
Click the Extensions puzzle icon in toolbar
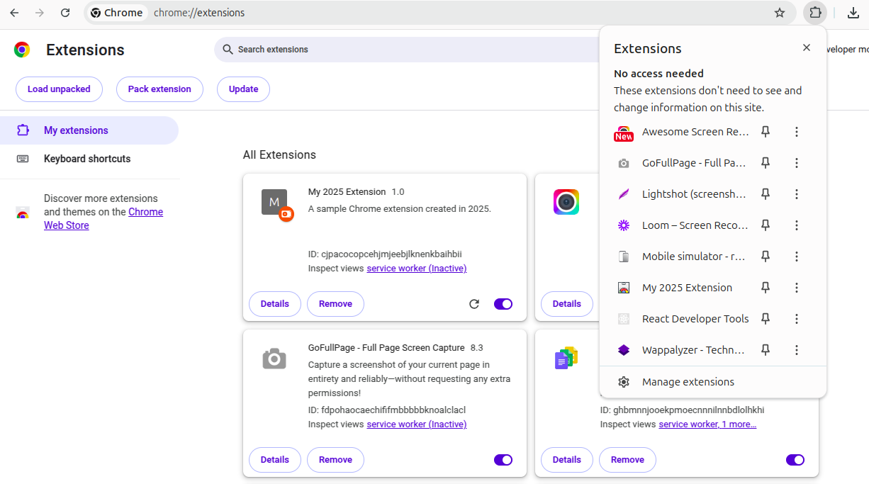pyautogui.click(x=815, y=13)
